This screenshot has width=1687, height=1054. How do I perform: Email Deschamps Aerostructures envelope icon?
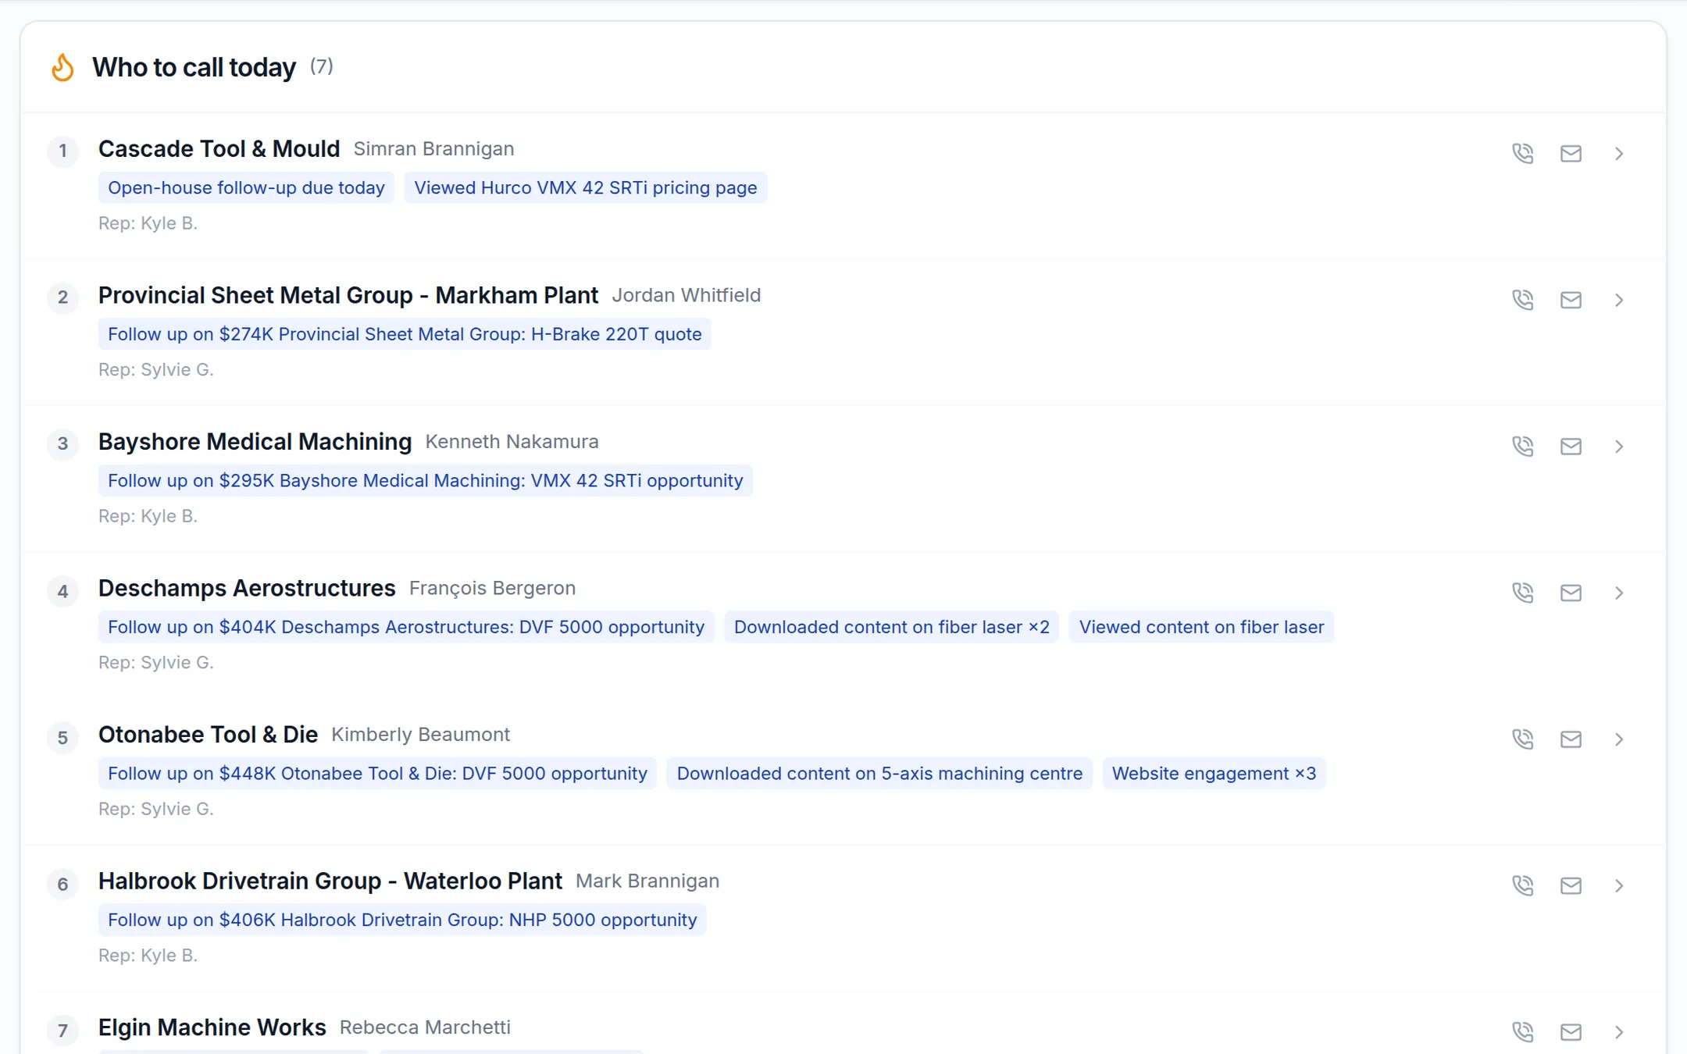tap(1571, 593)
